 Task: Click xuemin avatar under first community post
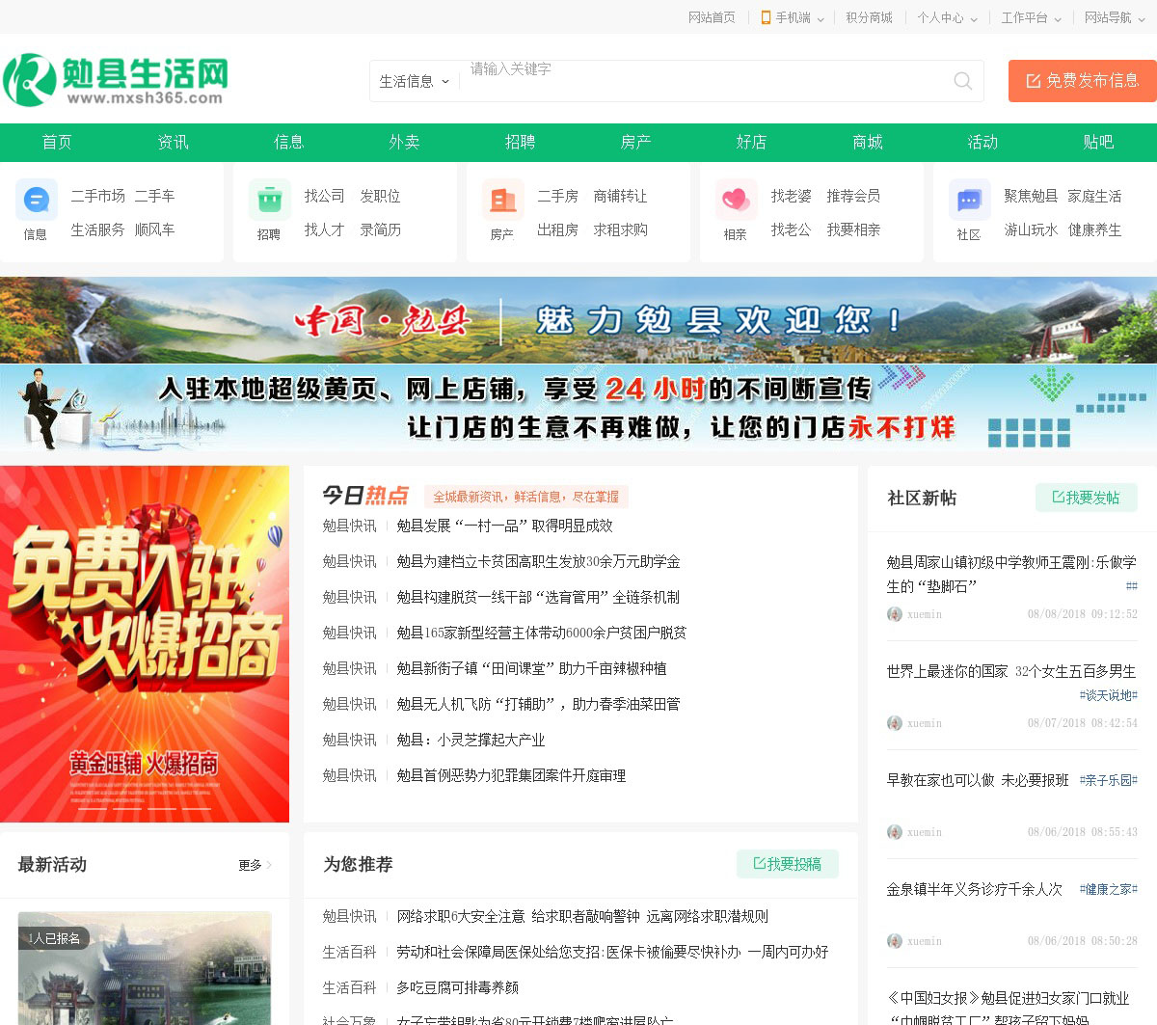pos(894,614)
